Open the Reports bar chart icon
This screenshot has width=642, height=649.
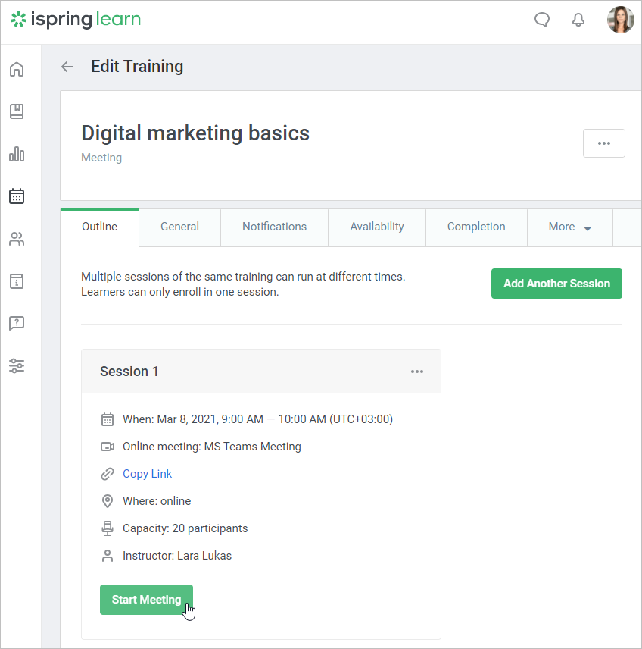[17, 154]
